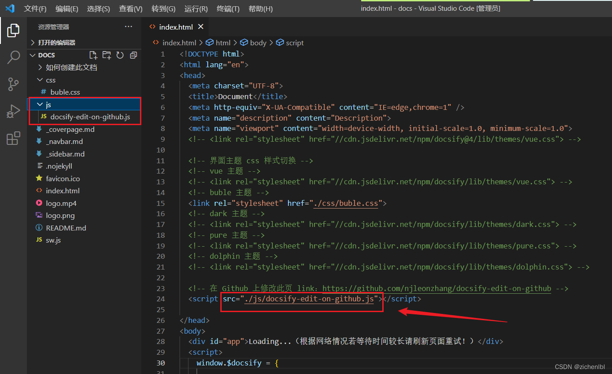The height and width of the screenshot is (374, 612).
Task: Open _sidebar.md file
Action: [x=84, y=154]
